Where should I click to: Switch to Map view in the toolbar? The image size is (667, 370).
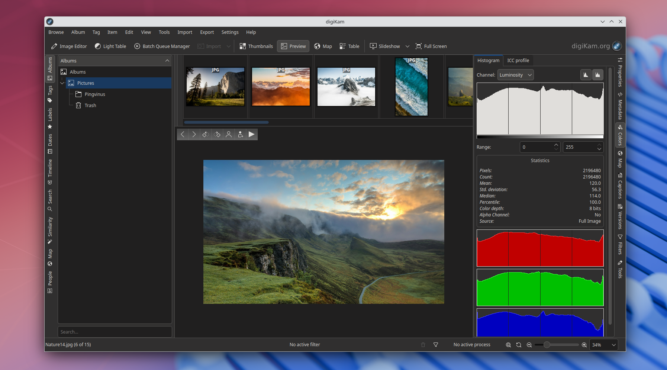click(x=323, y=46)
